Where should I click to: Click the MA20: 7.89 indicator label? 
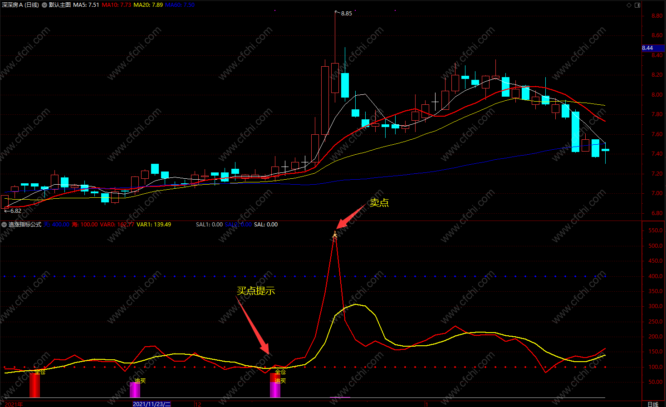click(148, 5)
